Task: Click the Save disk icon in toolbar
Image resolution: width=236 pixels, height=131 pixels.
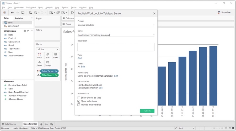Action: [x=23, y=13]
